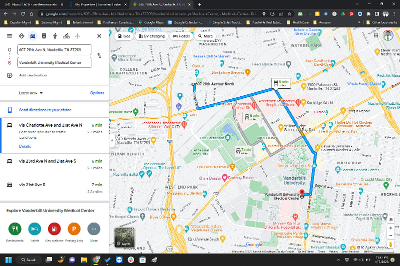The width and height of the screenshot is (400, 266).
Task: Select route via 21st Ave S
Action: click(x=54, y=188)
